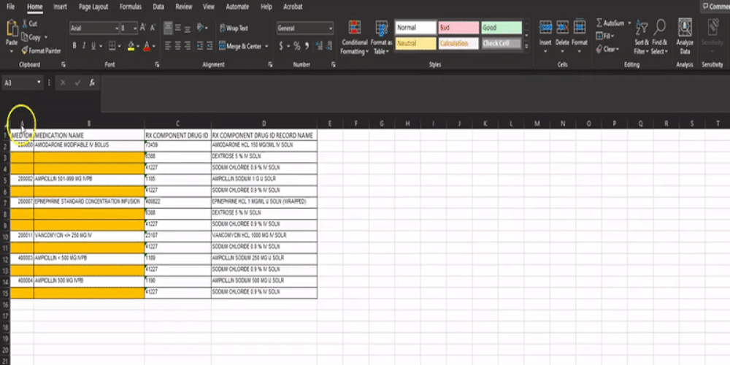The image size is (730, 365).
Task: Open the Clear dropdown
Action: [608, 49]
